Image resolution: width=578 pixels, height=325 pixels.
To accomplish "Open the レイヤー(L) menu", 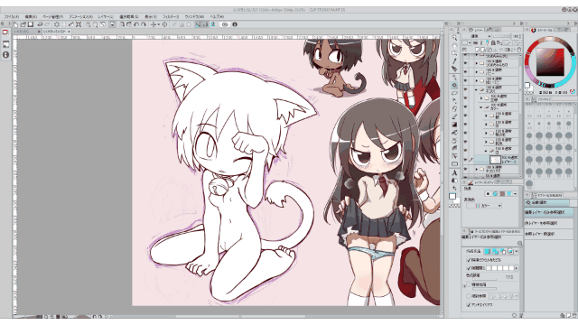I will coord(106,16).
